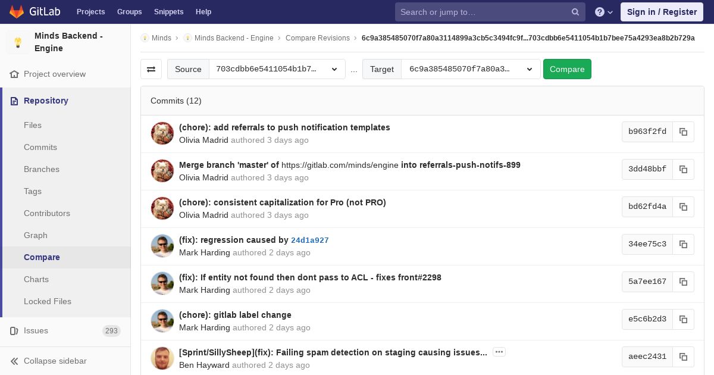Image resolution: width=714 pixels, height=375 pixels.
Task: Click the collapse sidebar double-chevron icon
Action: (x=14, y=361)
